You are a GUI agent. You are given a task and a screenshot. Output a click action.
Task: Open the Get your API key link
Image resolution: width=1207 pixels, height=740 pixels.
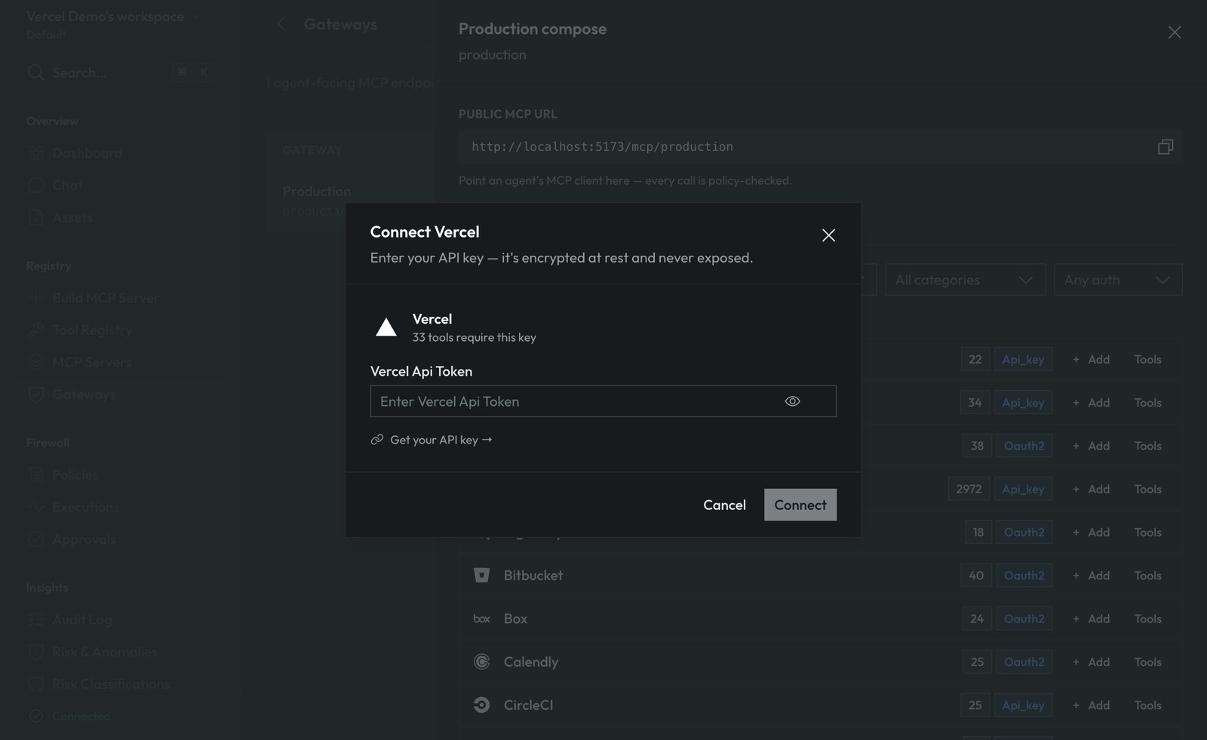click(432, 440)
